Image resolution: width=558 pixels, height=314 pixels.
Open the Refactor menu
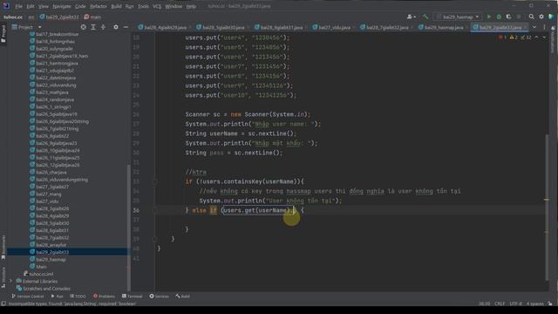98,6
